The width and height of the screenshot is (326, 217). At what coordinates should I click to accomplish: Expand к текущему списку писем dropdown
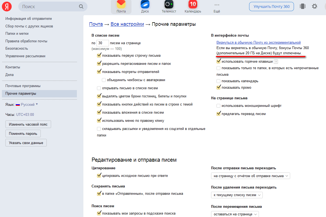click(x=237, y=195)
